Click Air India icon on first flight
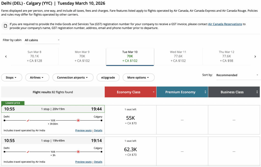The image size is (261, 167). pyautogui.click(x=28, y=120)
